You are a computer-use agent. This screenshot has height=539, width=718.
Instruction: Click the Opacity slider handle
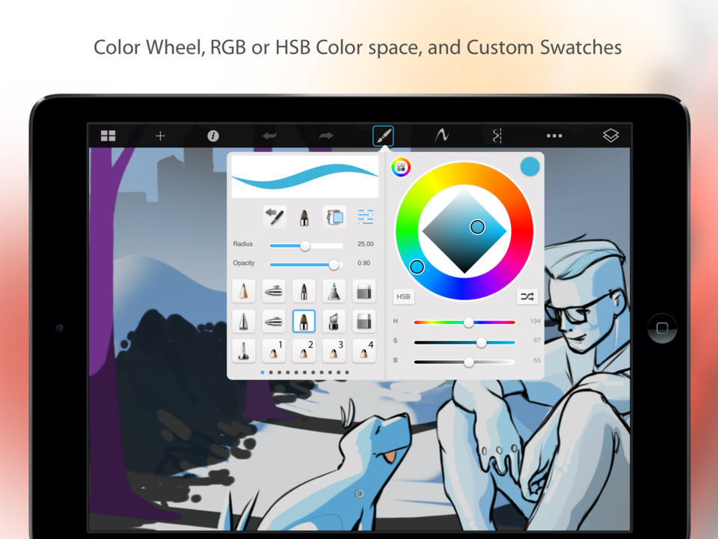click(334, 264)
